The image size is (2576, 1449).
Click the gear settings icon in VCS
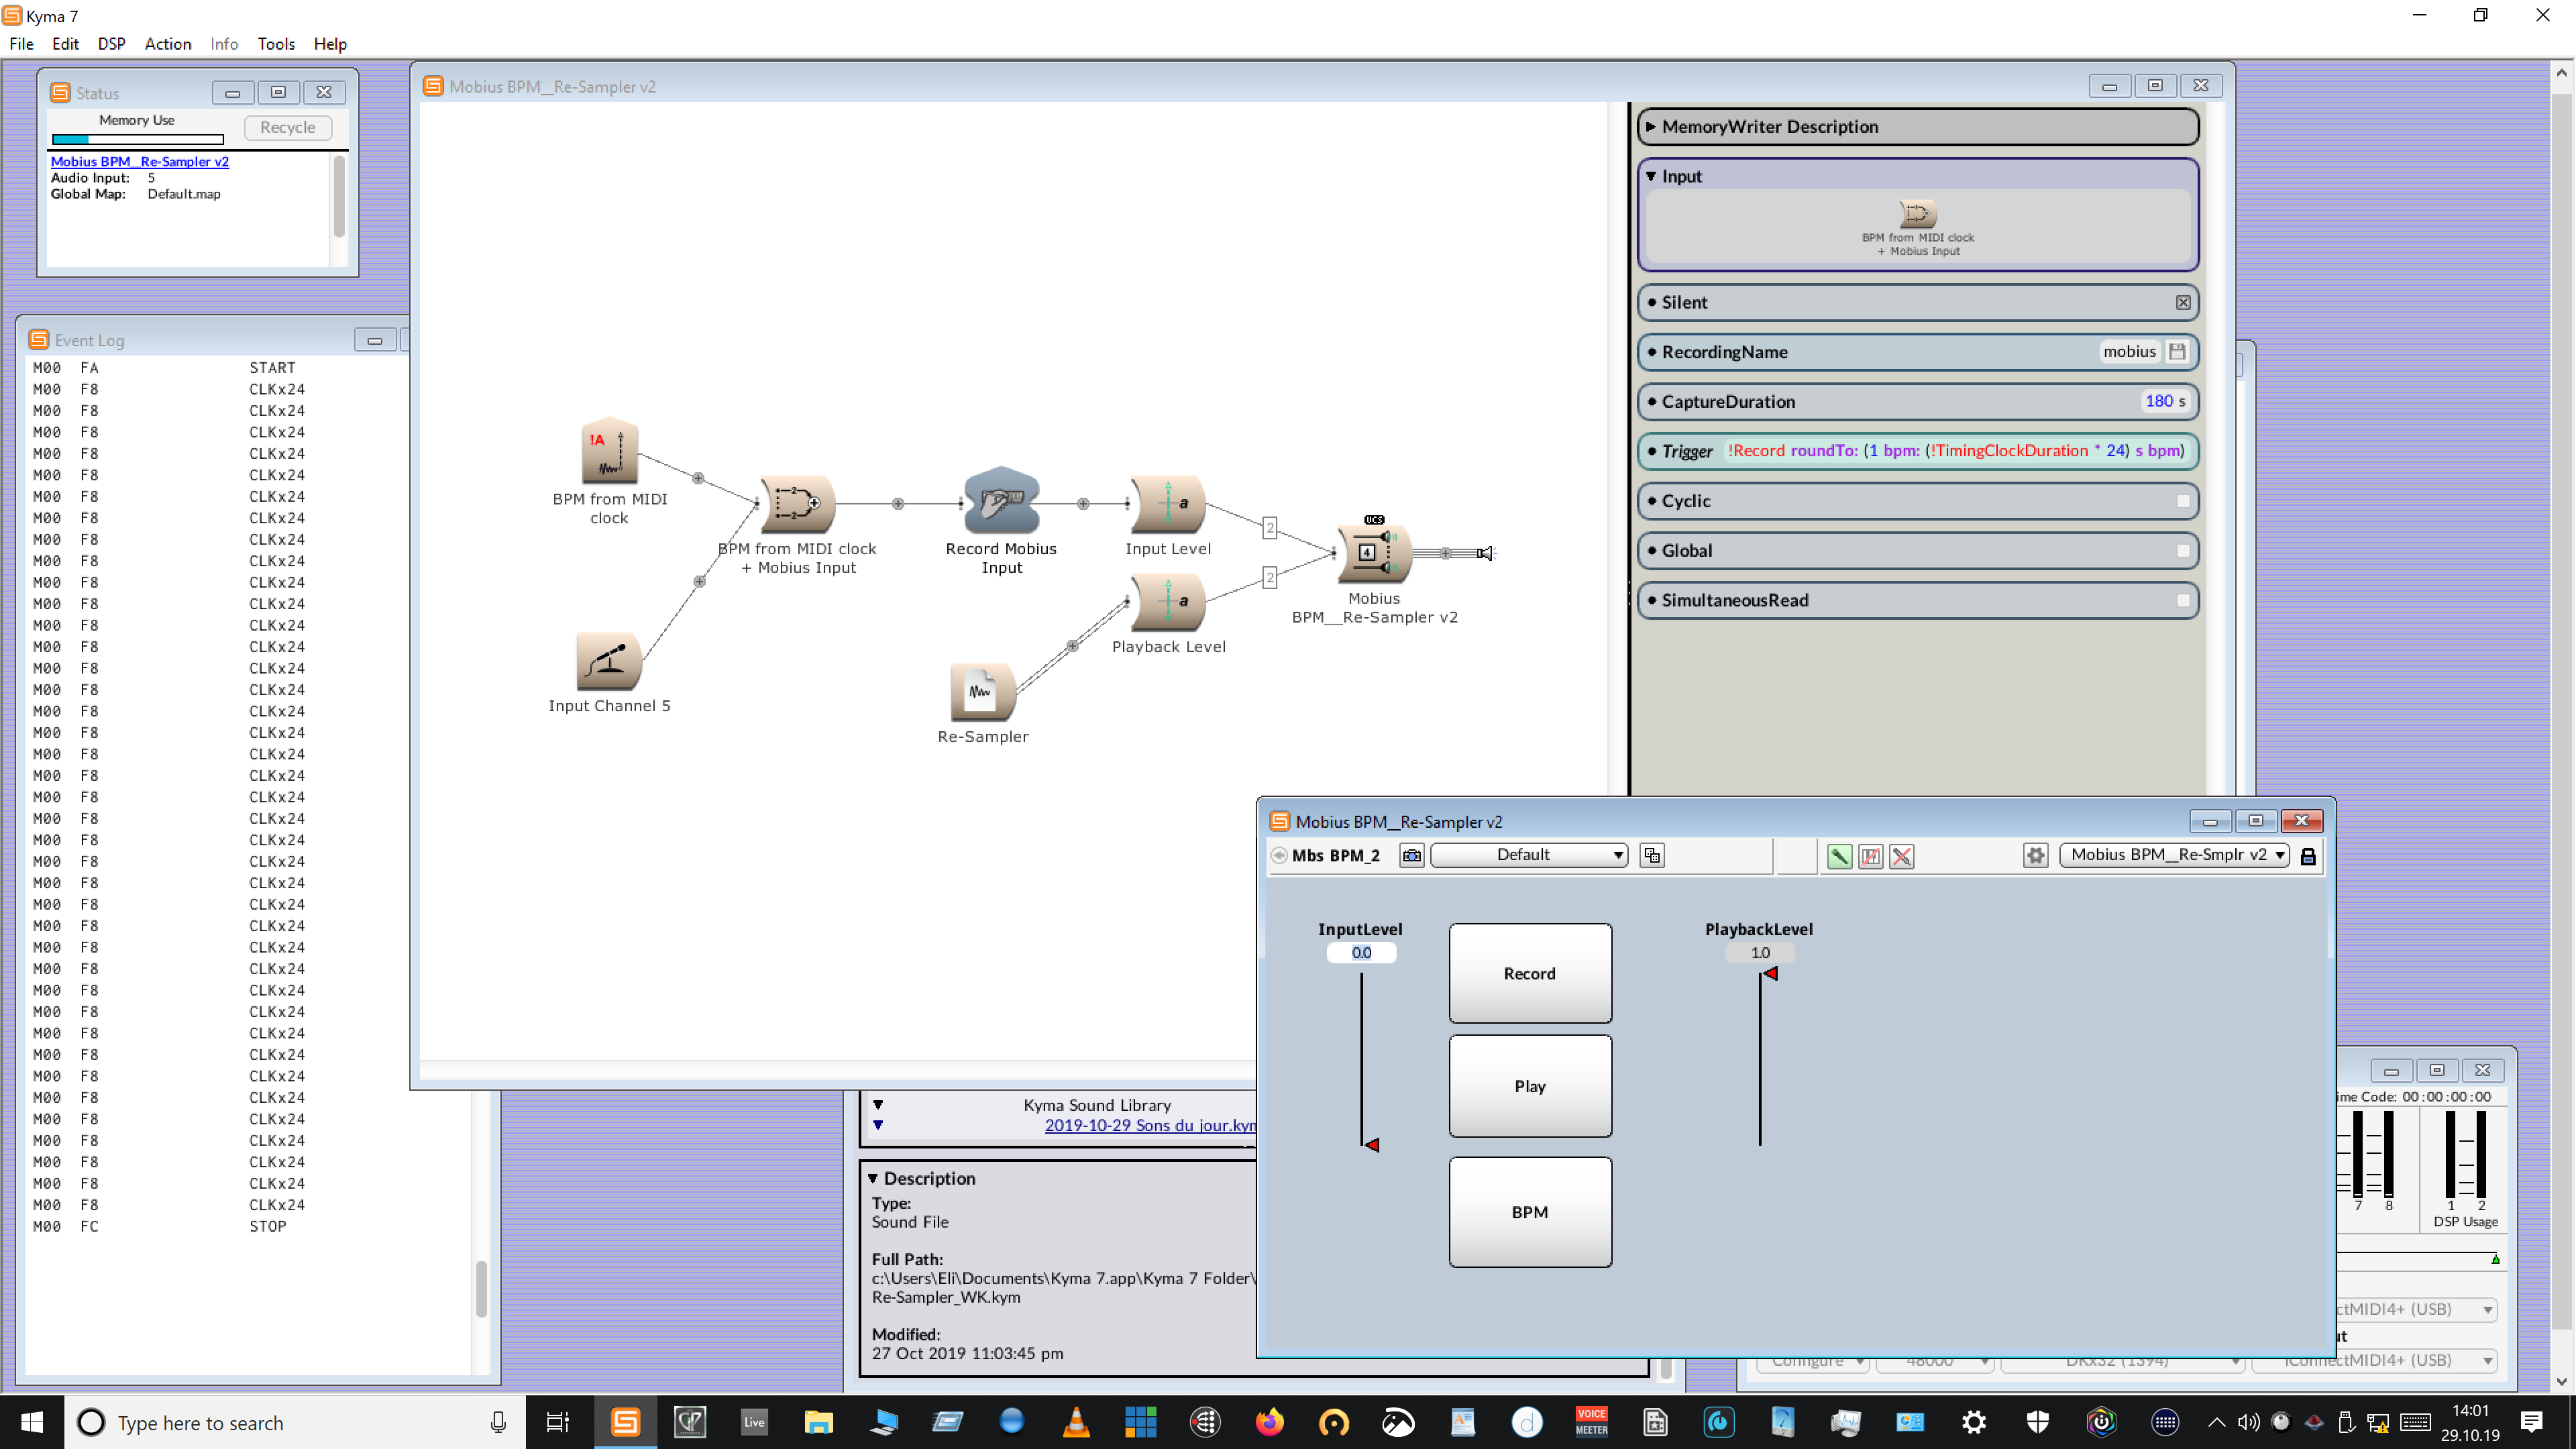tap(2035, 855)
